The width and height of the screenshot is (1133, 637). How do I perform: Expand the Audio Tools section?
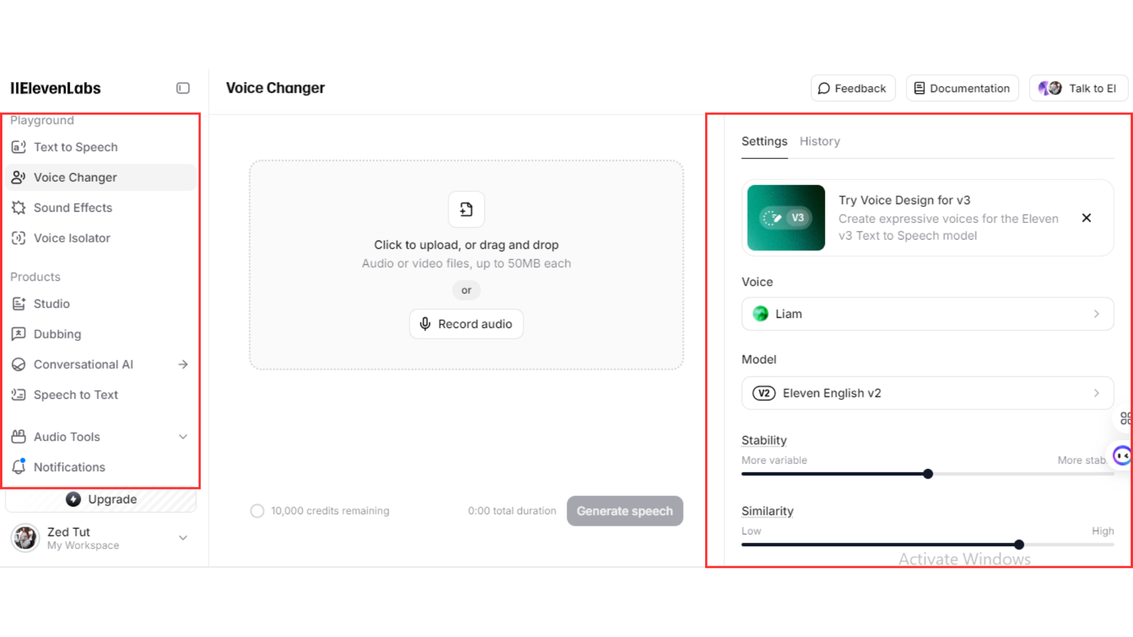[183, 437]
